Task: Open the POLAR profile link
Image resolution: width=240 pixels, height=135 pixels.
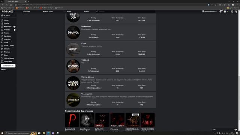Action: click(x=5, y=15)
